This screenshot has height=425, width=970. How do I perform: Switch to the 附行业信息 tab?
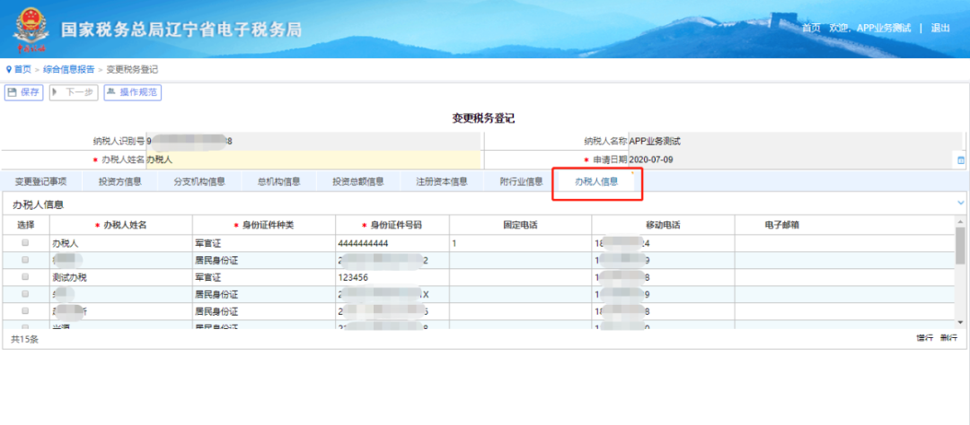tap(522, 182)
